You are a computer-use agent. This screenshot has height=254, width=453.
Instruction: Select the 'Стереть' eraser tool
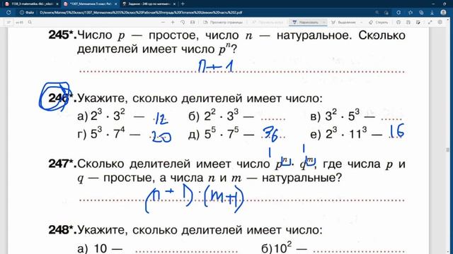378,22
